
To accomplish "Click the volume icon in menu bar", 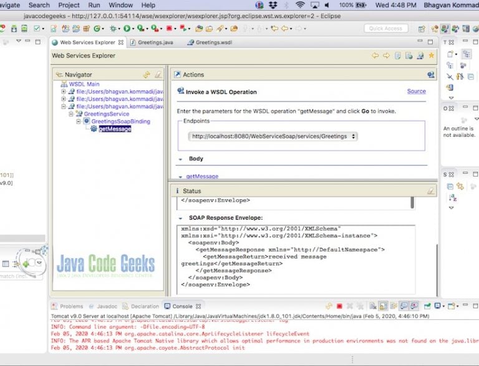I will pos(327,5).
